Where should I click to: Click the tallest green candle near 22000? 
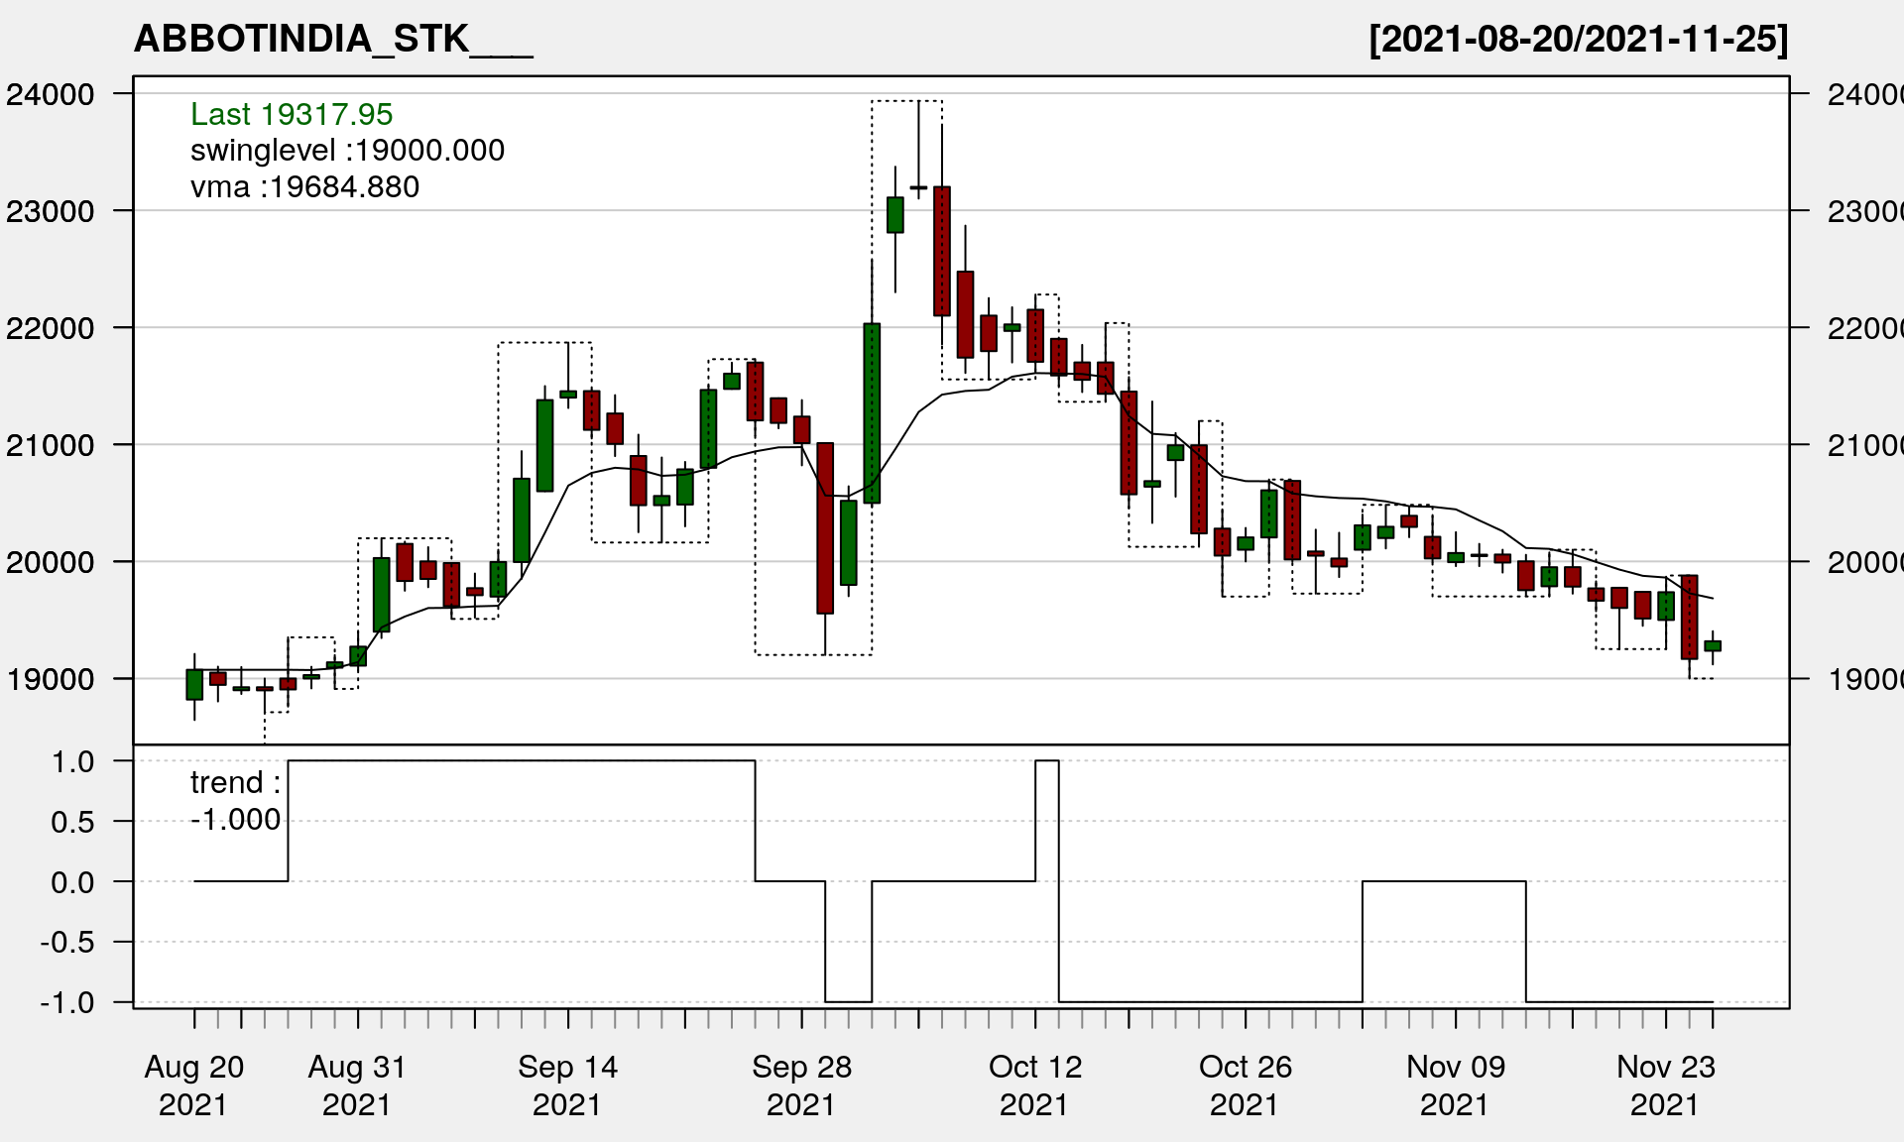coord(872,413)
